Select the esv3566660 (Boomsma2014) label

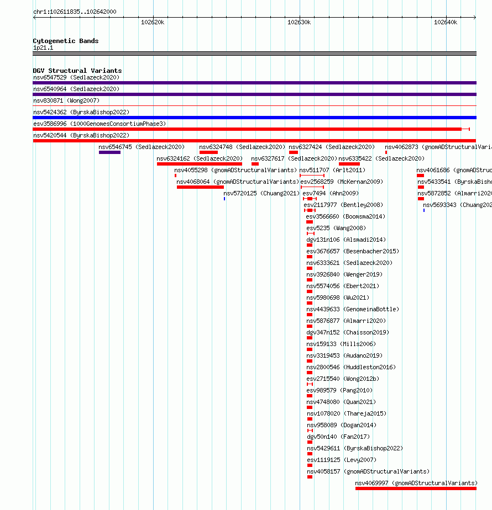346,216
